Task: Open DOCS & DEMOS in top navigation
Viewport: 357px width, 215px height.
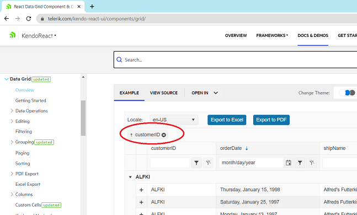Action: tap(313, 35)
